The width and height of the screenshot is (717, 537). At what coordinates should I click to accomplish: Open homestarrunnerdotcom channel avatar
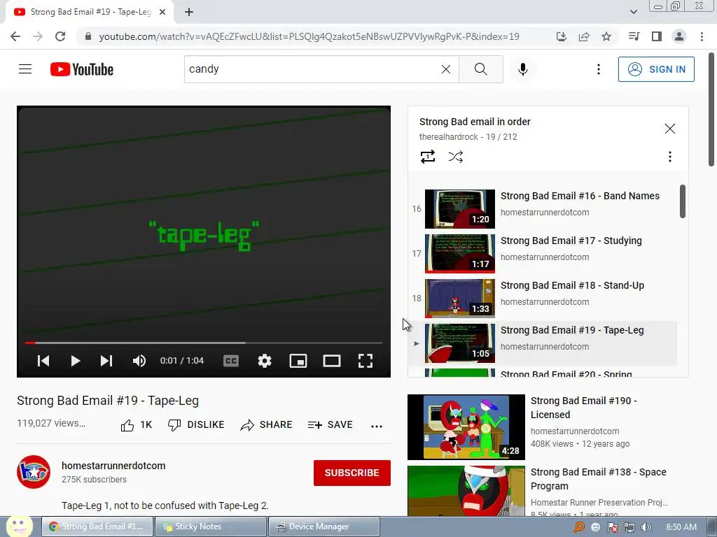click(x=34, y=472)
